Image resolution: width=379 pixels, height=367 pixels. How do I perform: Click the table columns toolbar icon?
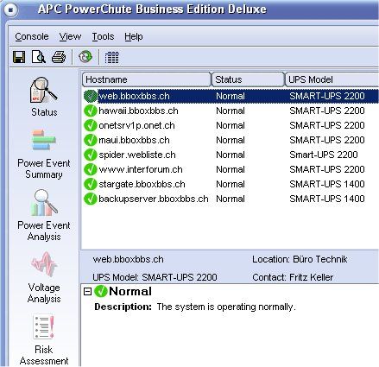coord(111,57)
